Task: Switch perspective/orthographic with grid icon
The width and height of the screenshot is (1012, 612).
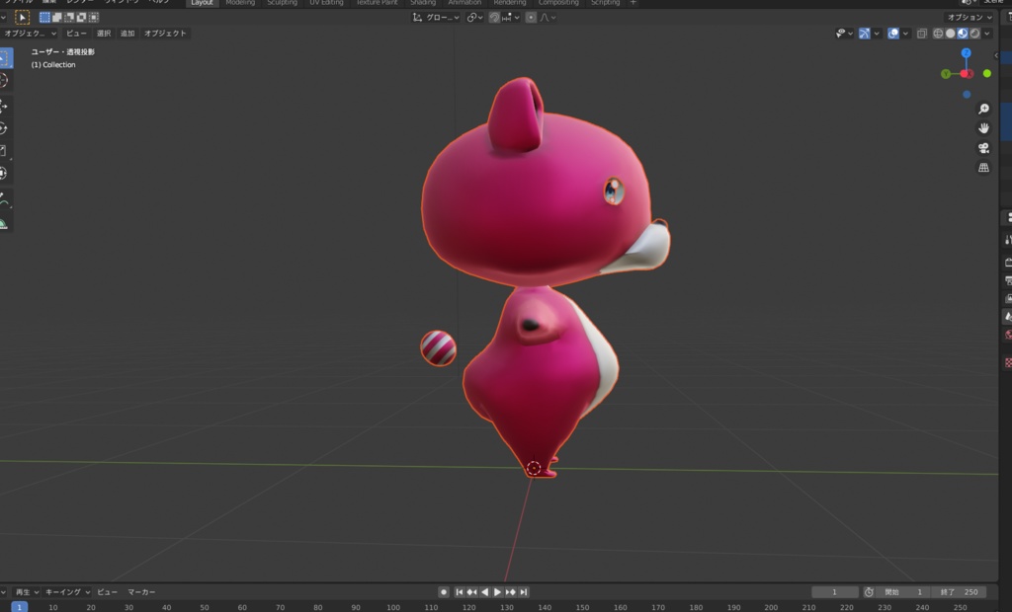Action: [983, 168]
